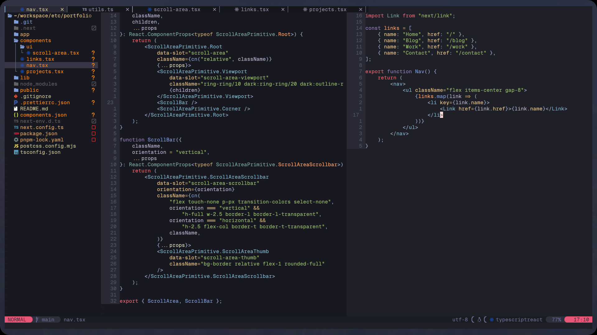Click the gear icon beside pnpm-lock.yaml

coord(16,140)
